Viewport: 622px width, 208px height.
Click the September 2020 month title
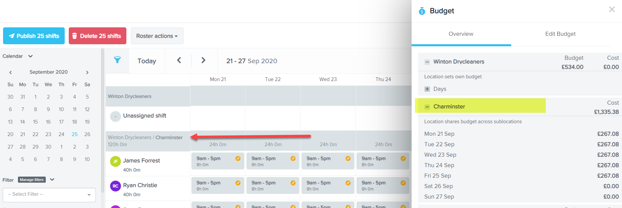[x=48, y=72]
